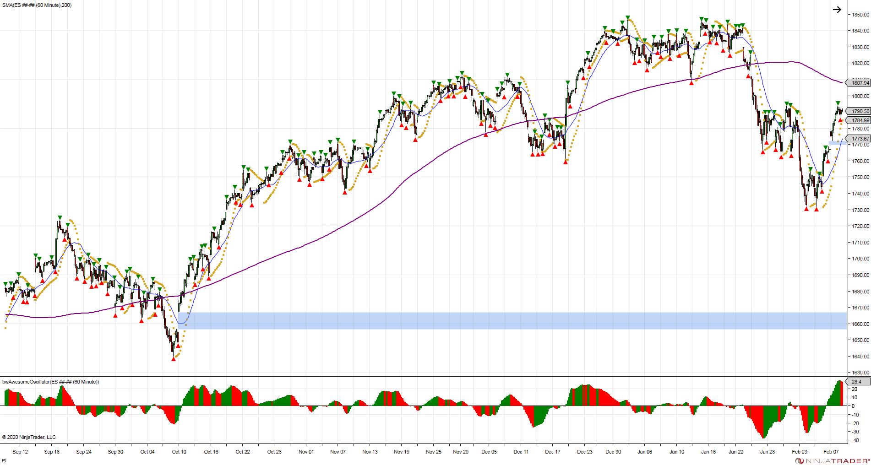Click the ES instrument label at bottom left
This screenshot has width=871, height=465.
[4, 461]
